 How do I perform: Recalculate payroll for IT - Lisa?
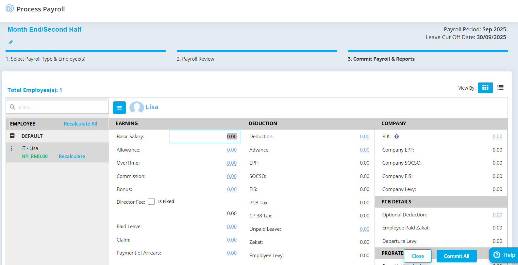click(x=72, y=156)
